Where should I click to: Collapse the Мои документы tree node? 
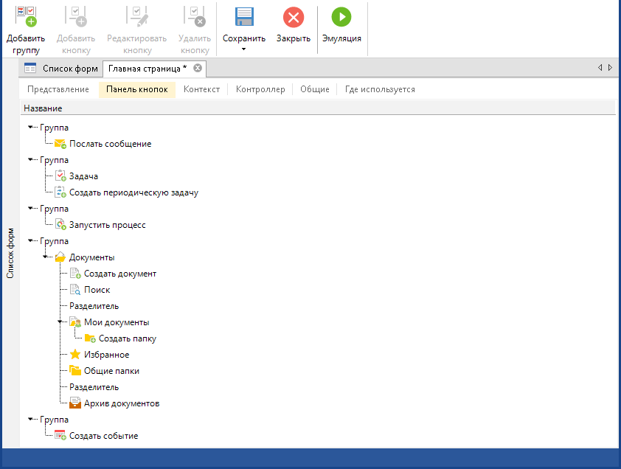coord(60,322)
